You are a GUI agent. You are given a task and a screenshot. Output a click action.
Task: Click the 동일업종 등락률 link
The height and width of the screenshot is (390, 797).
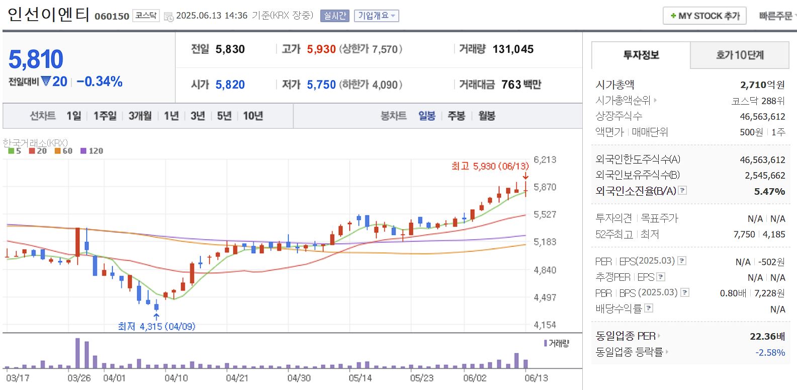[x=629, y=352]
